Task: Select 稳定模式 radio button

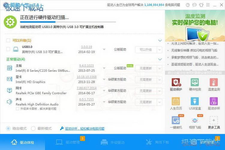Action: click(x=8, y=128)
